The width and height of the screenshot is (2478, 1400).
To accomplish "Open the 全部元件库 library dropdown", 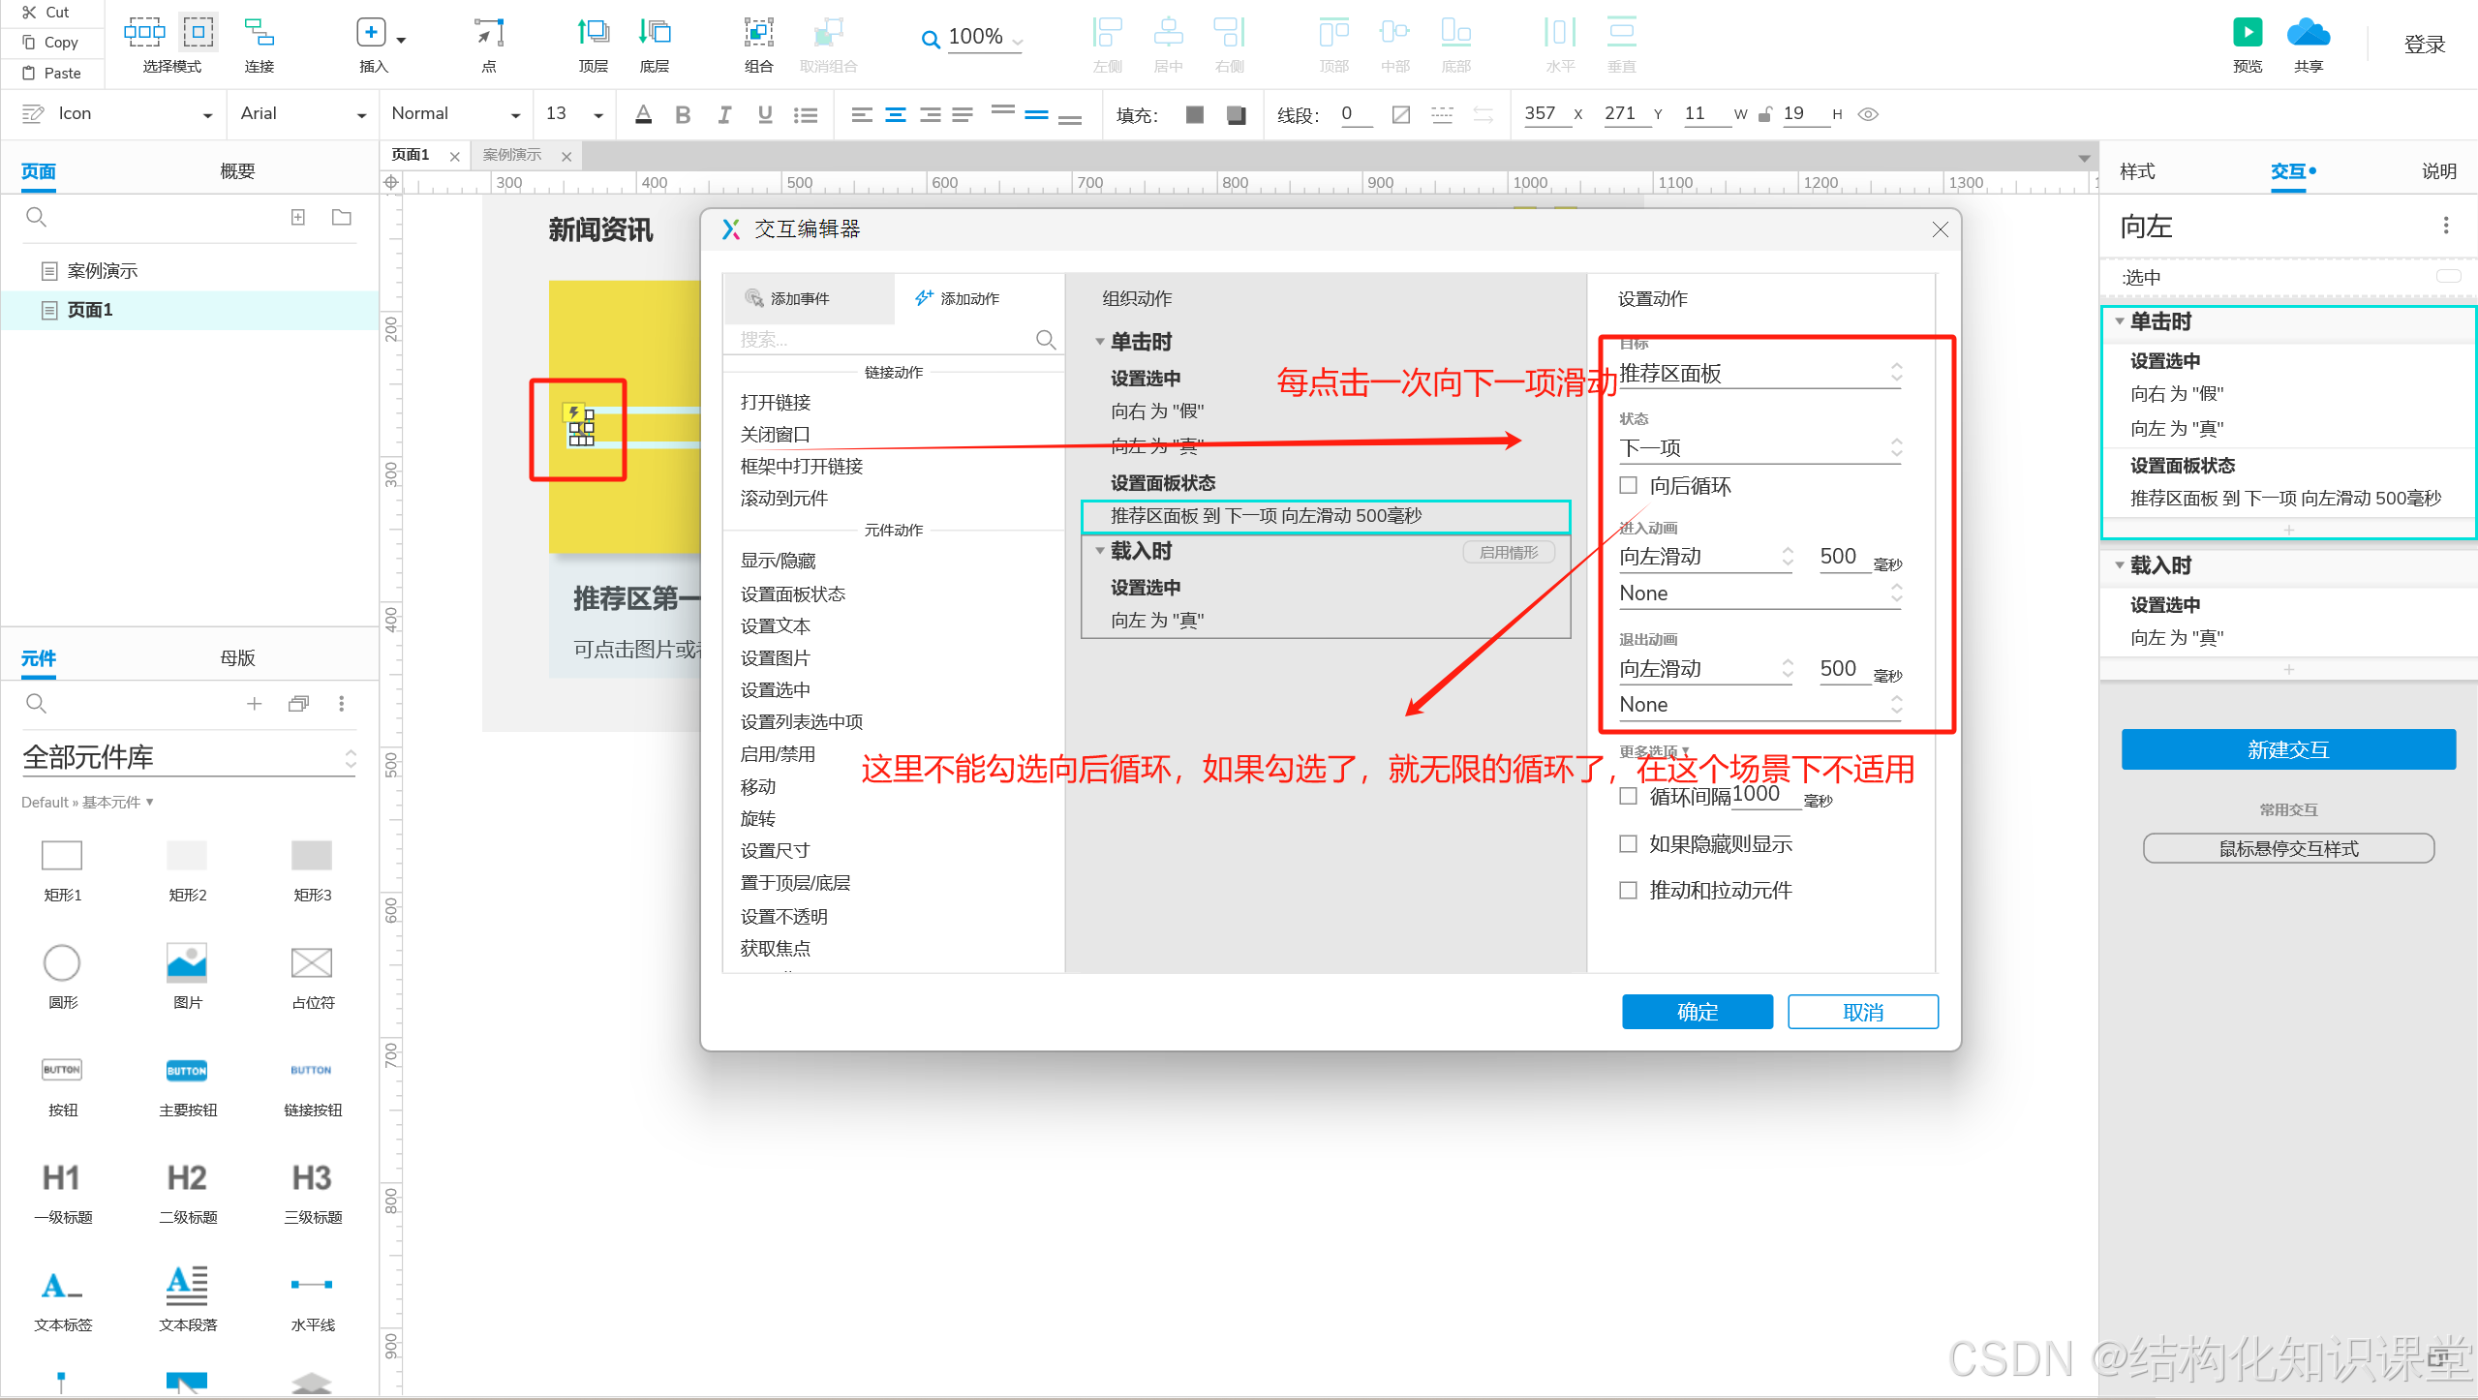I will pos(189,757).
